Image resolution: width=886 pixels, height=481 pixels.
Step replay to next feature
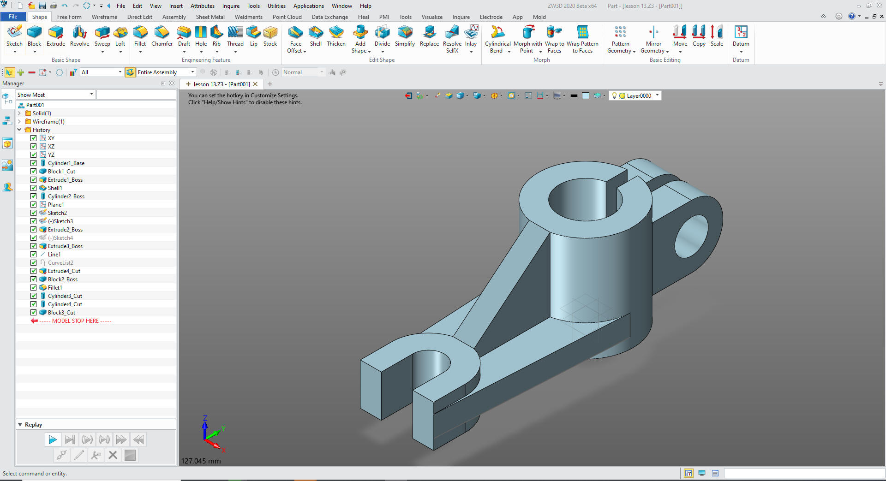(70, 439)
